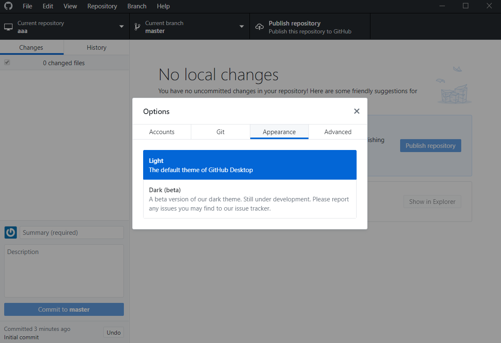Click the Undo commit button
Screen dimensions: 501x343
tap(113, 333)
